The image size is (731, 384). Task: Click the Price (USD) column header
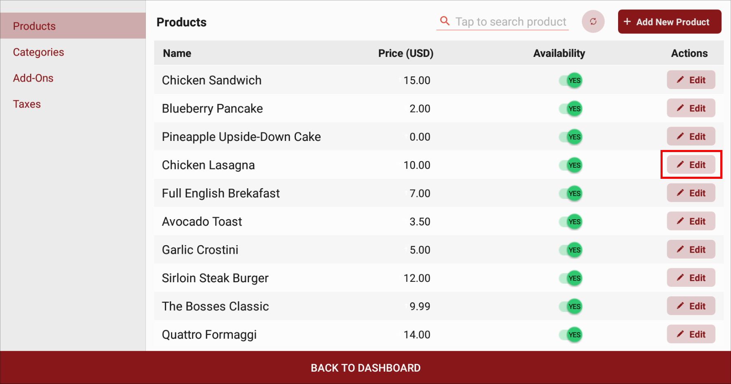405,53
